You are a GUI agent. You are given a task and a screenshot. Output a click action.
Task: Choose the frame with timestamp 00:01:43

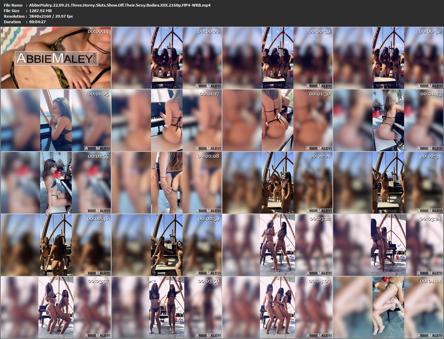point(388,120)
